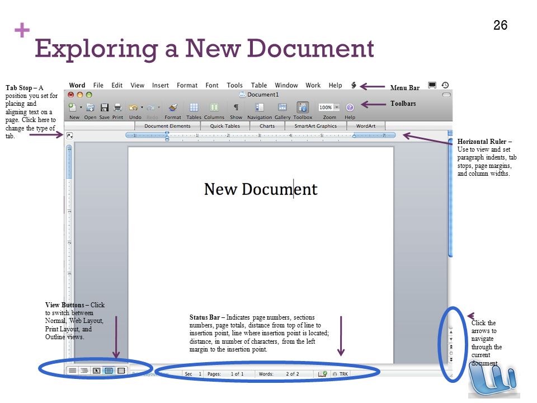Click the spelling and grammar book icon
This screenshot has height=403, width=537.
[323, 374]
